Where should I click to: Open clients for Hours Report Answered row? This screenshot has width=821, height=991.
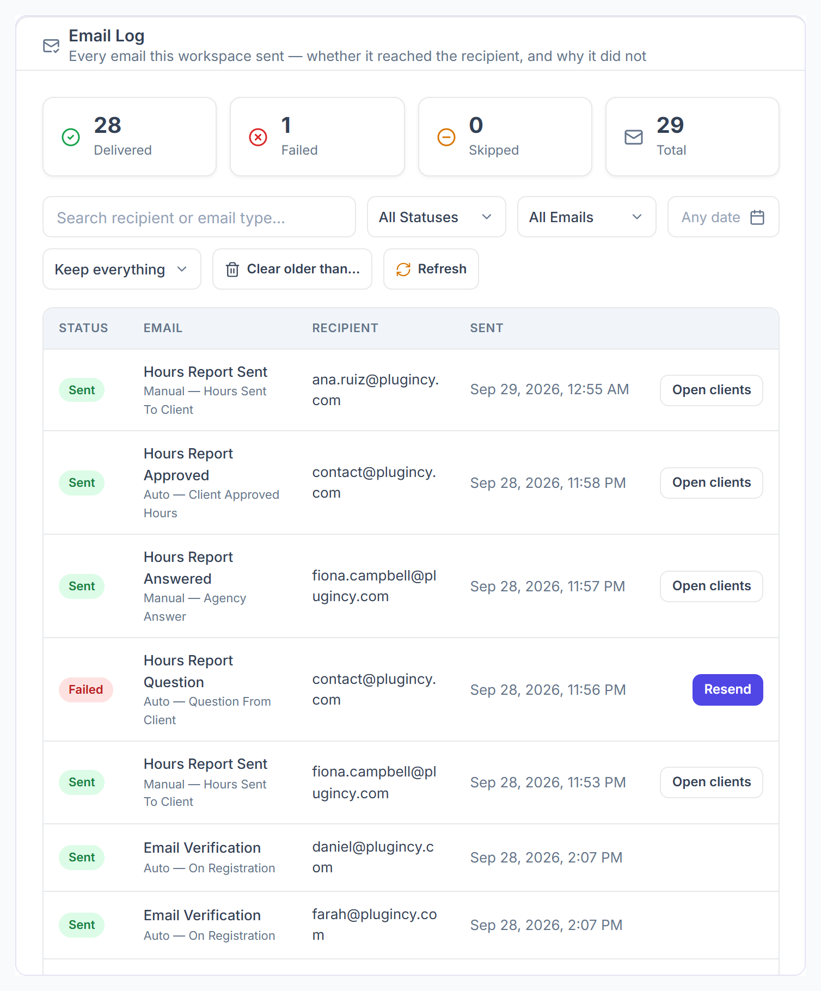pyautogui.click(x=712, y=586)
